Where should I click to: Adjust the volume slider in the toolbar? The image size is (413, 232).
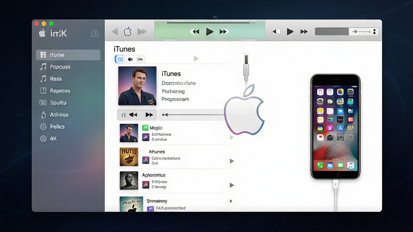361,31
